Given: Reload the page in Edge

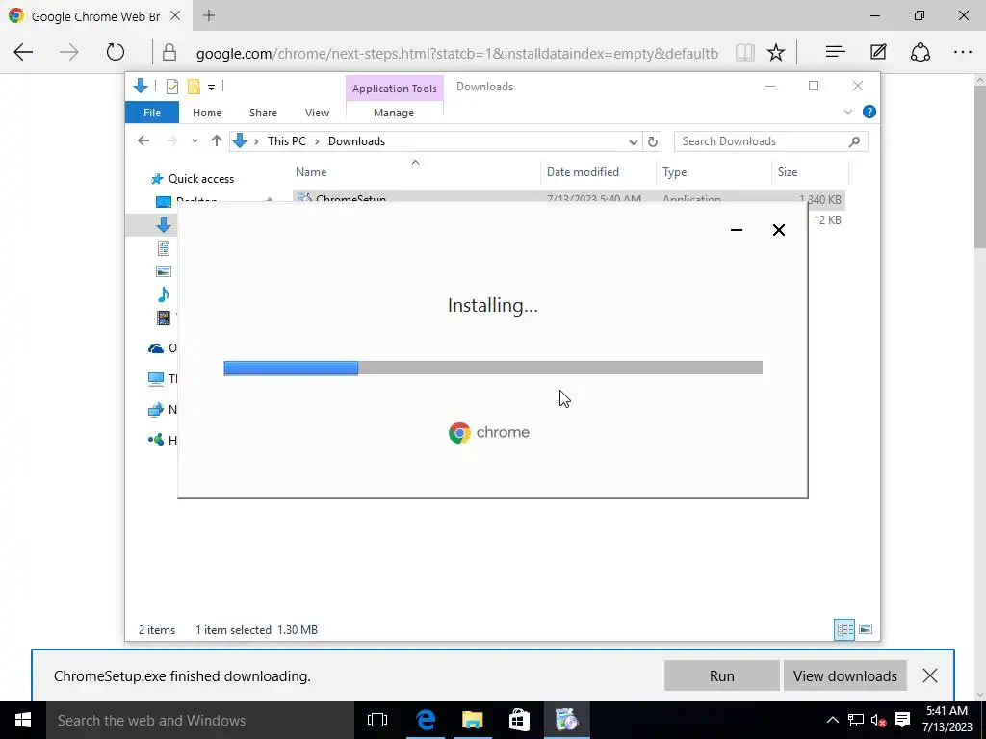Looking at the screenshot, I should [116, 52].
